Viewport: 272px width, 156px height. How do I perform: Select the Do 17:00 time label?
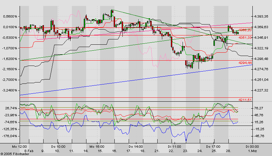pos(213,147)
